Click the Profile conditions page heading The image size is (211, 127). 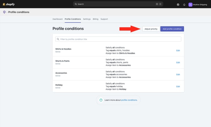(68, 29)
